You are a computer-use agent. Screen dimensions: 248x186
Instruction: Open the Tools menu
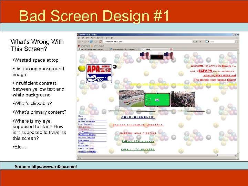[108, 38]
